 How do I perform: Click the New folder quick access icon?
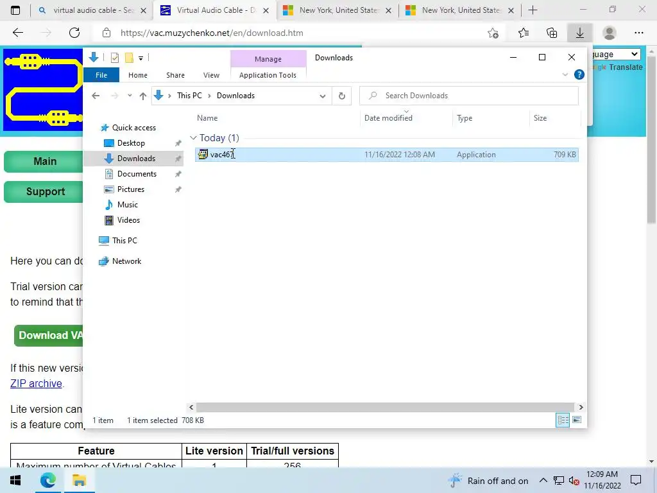tap(129, 58)
